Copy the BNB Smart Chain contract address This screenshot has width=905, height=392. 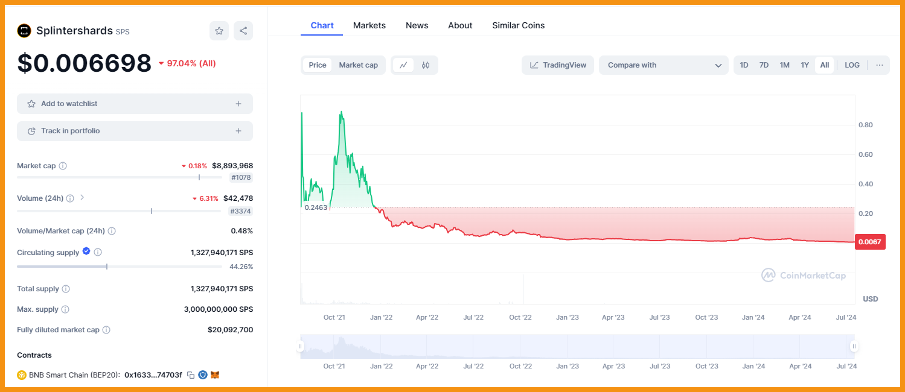point(191,375)
